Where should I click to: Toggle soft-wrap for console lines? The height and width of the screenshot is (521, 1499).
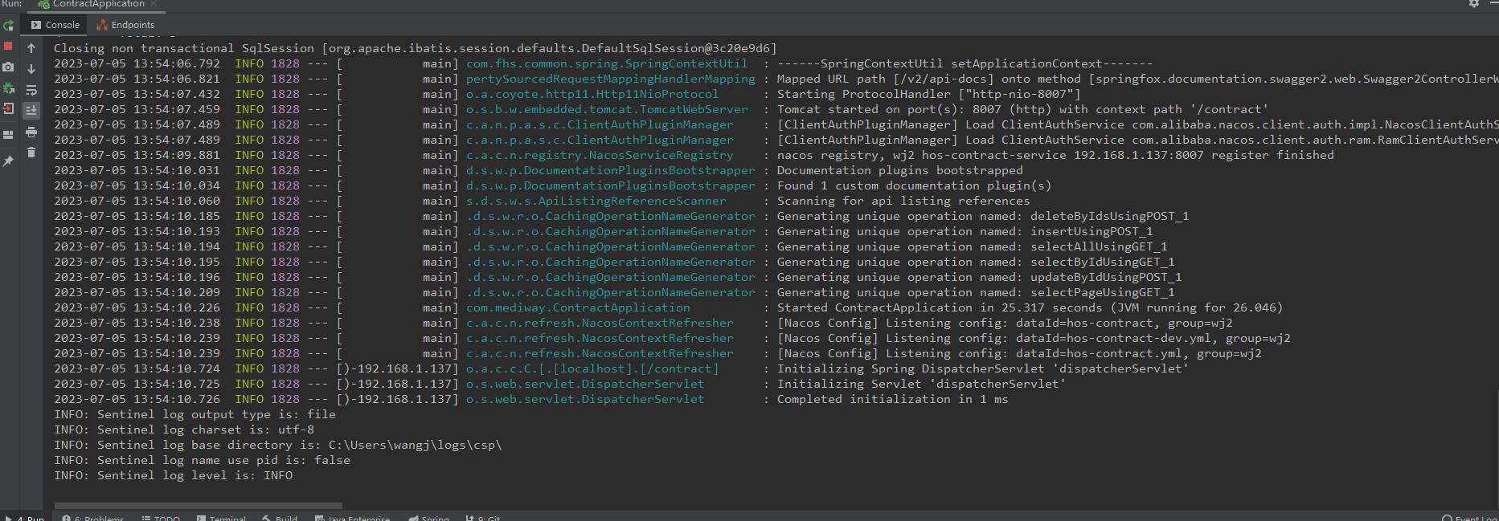click(x=31, y=90)
